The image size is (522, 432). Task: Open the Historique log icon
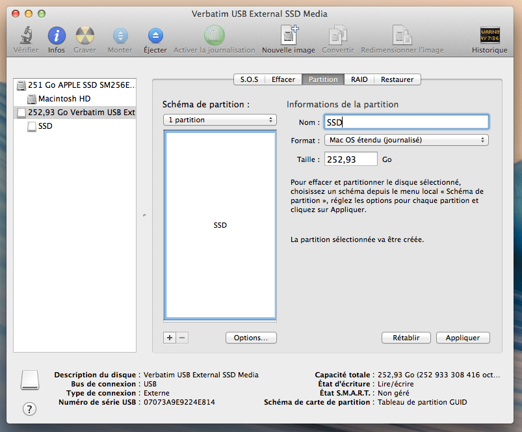point(489,35)
